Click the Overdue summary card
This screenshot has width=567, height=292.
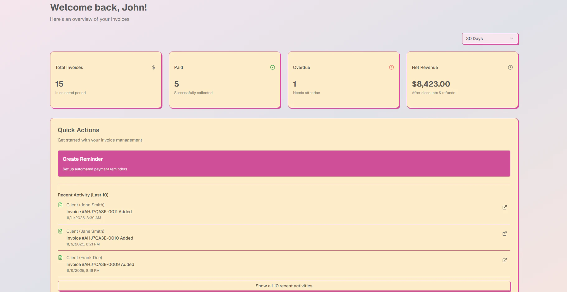pos(344,80)
